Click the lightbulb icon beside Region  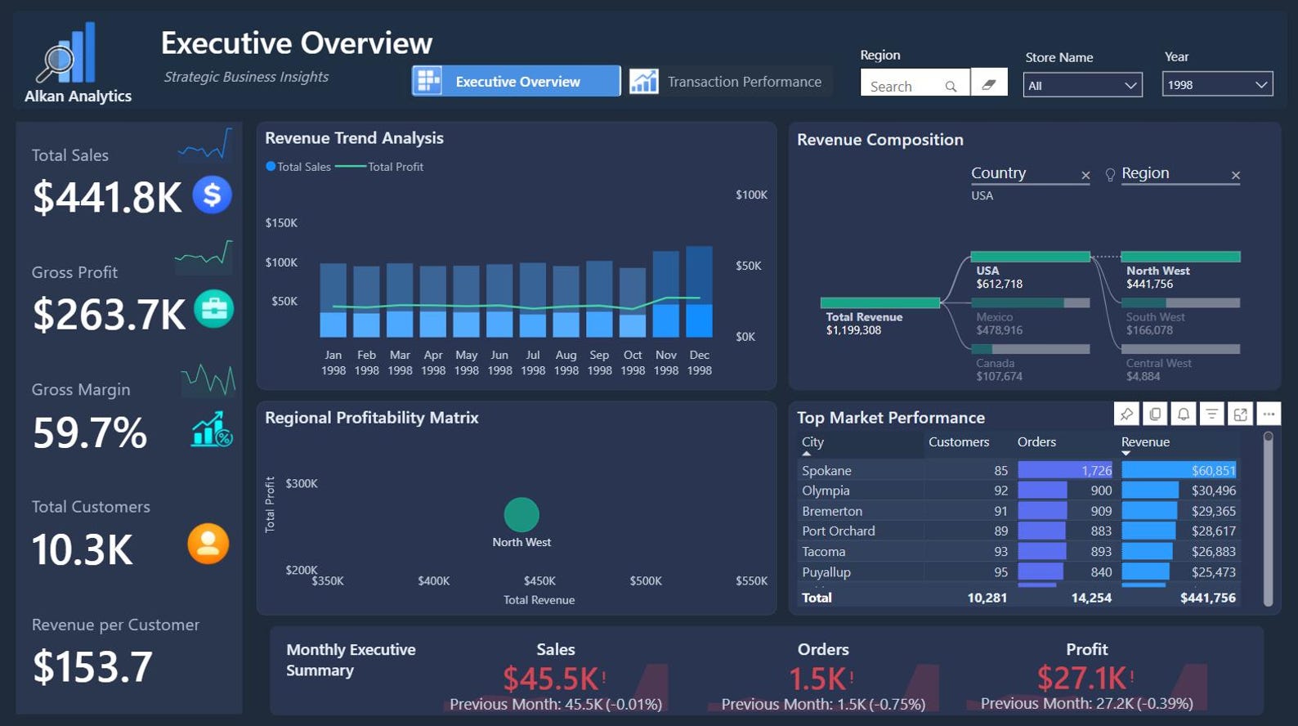coord(1110,174)
